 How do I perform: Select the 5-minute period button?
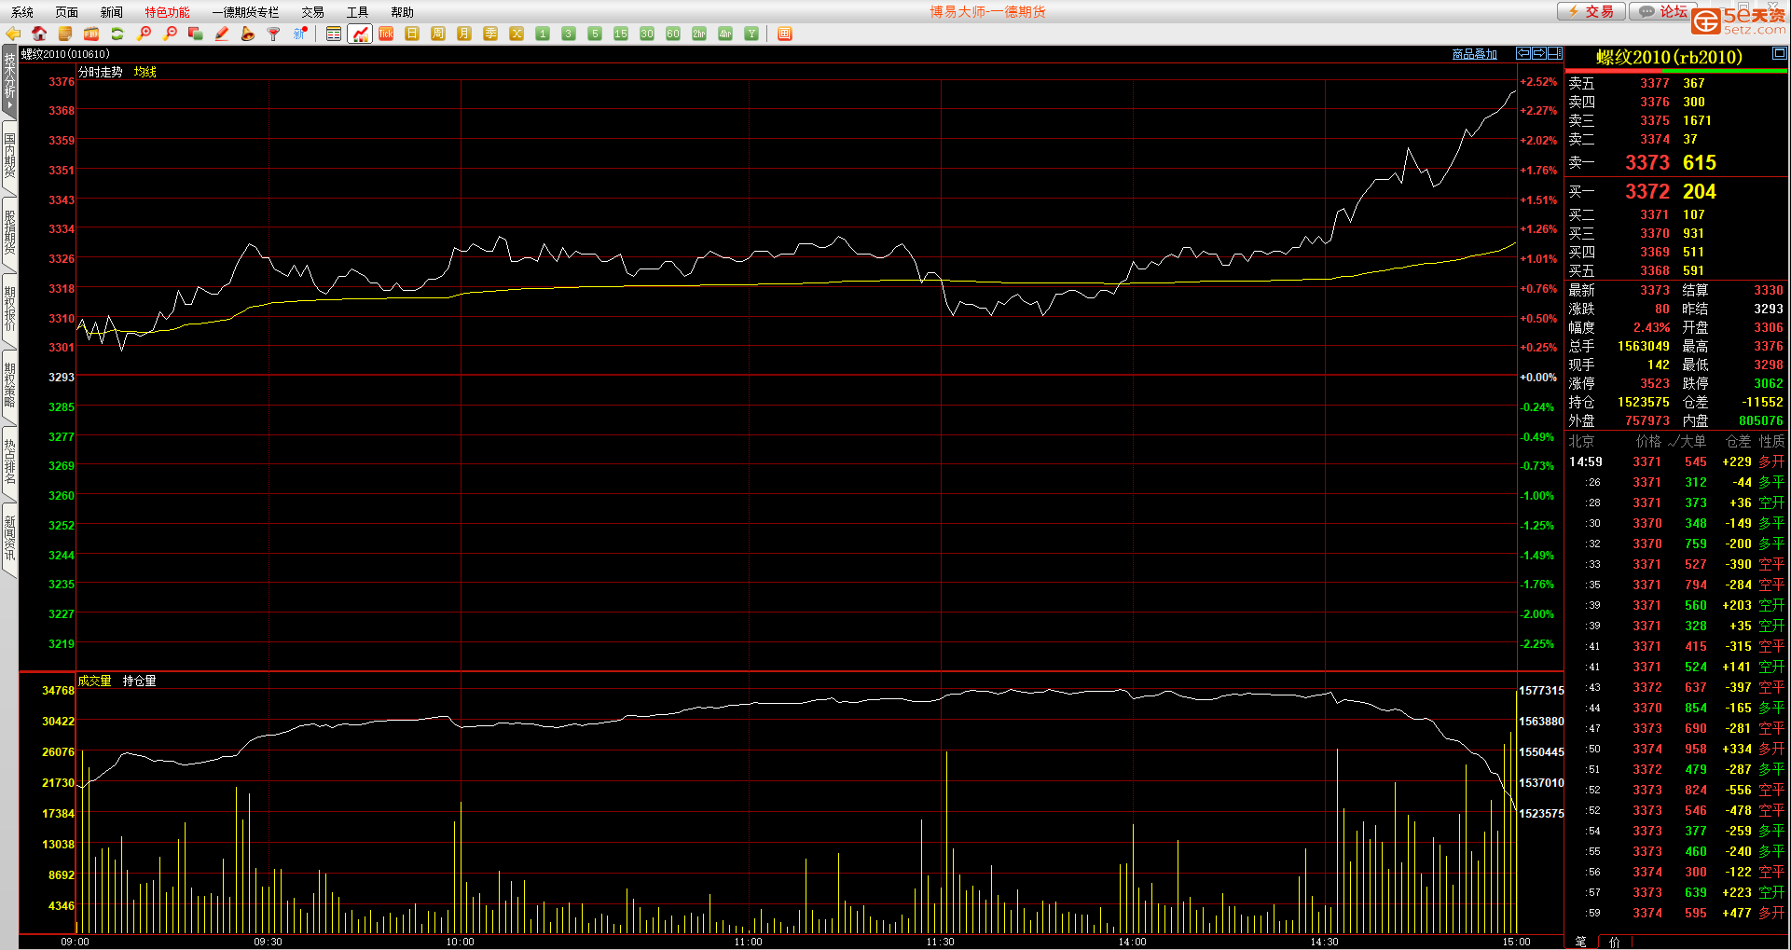tap(595, 34)
